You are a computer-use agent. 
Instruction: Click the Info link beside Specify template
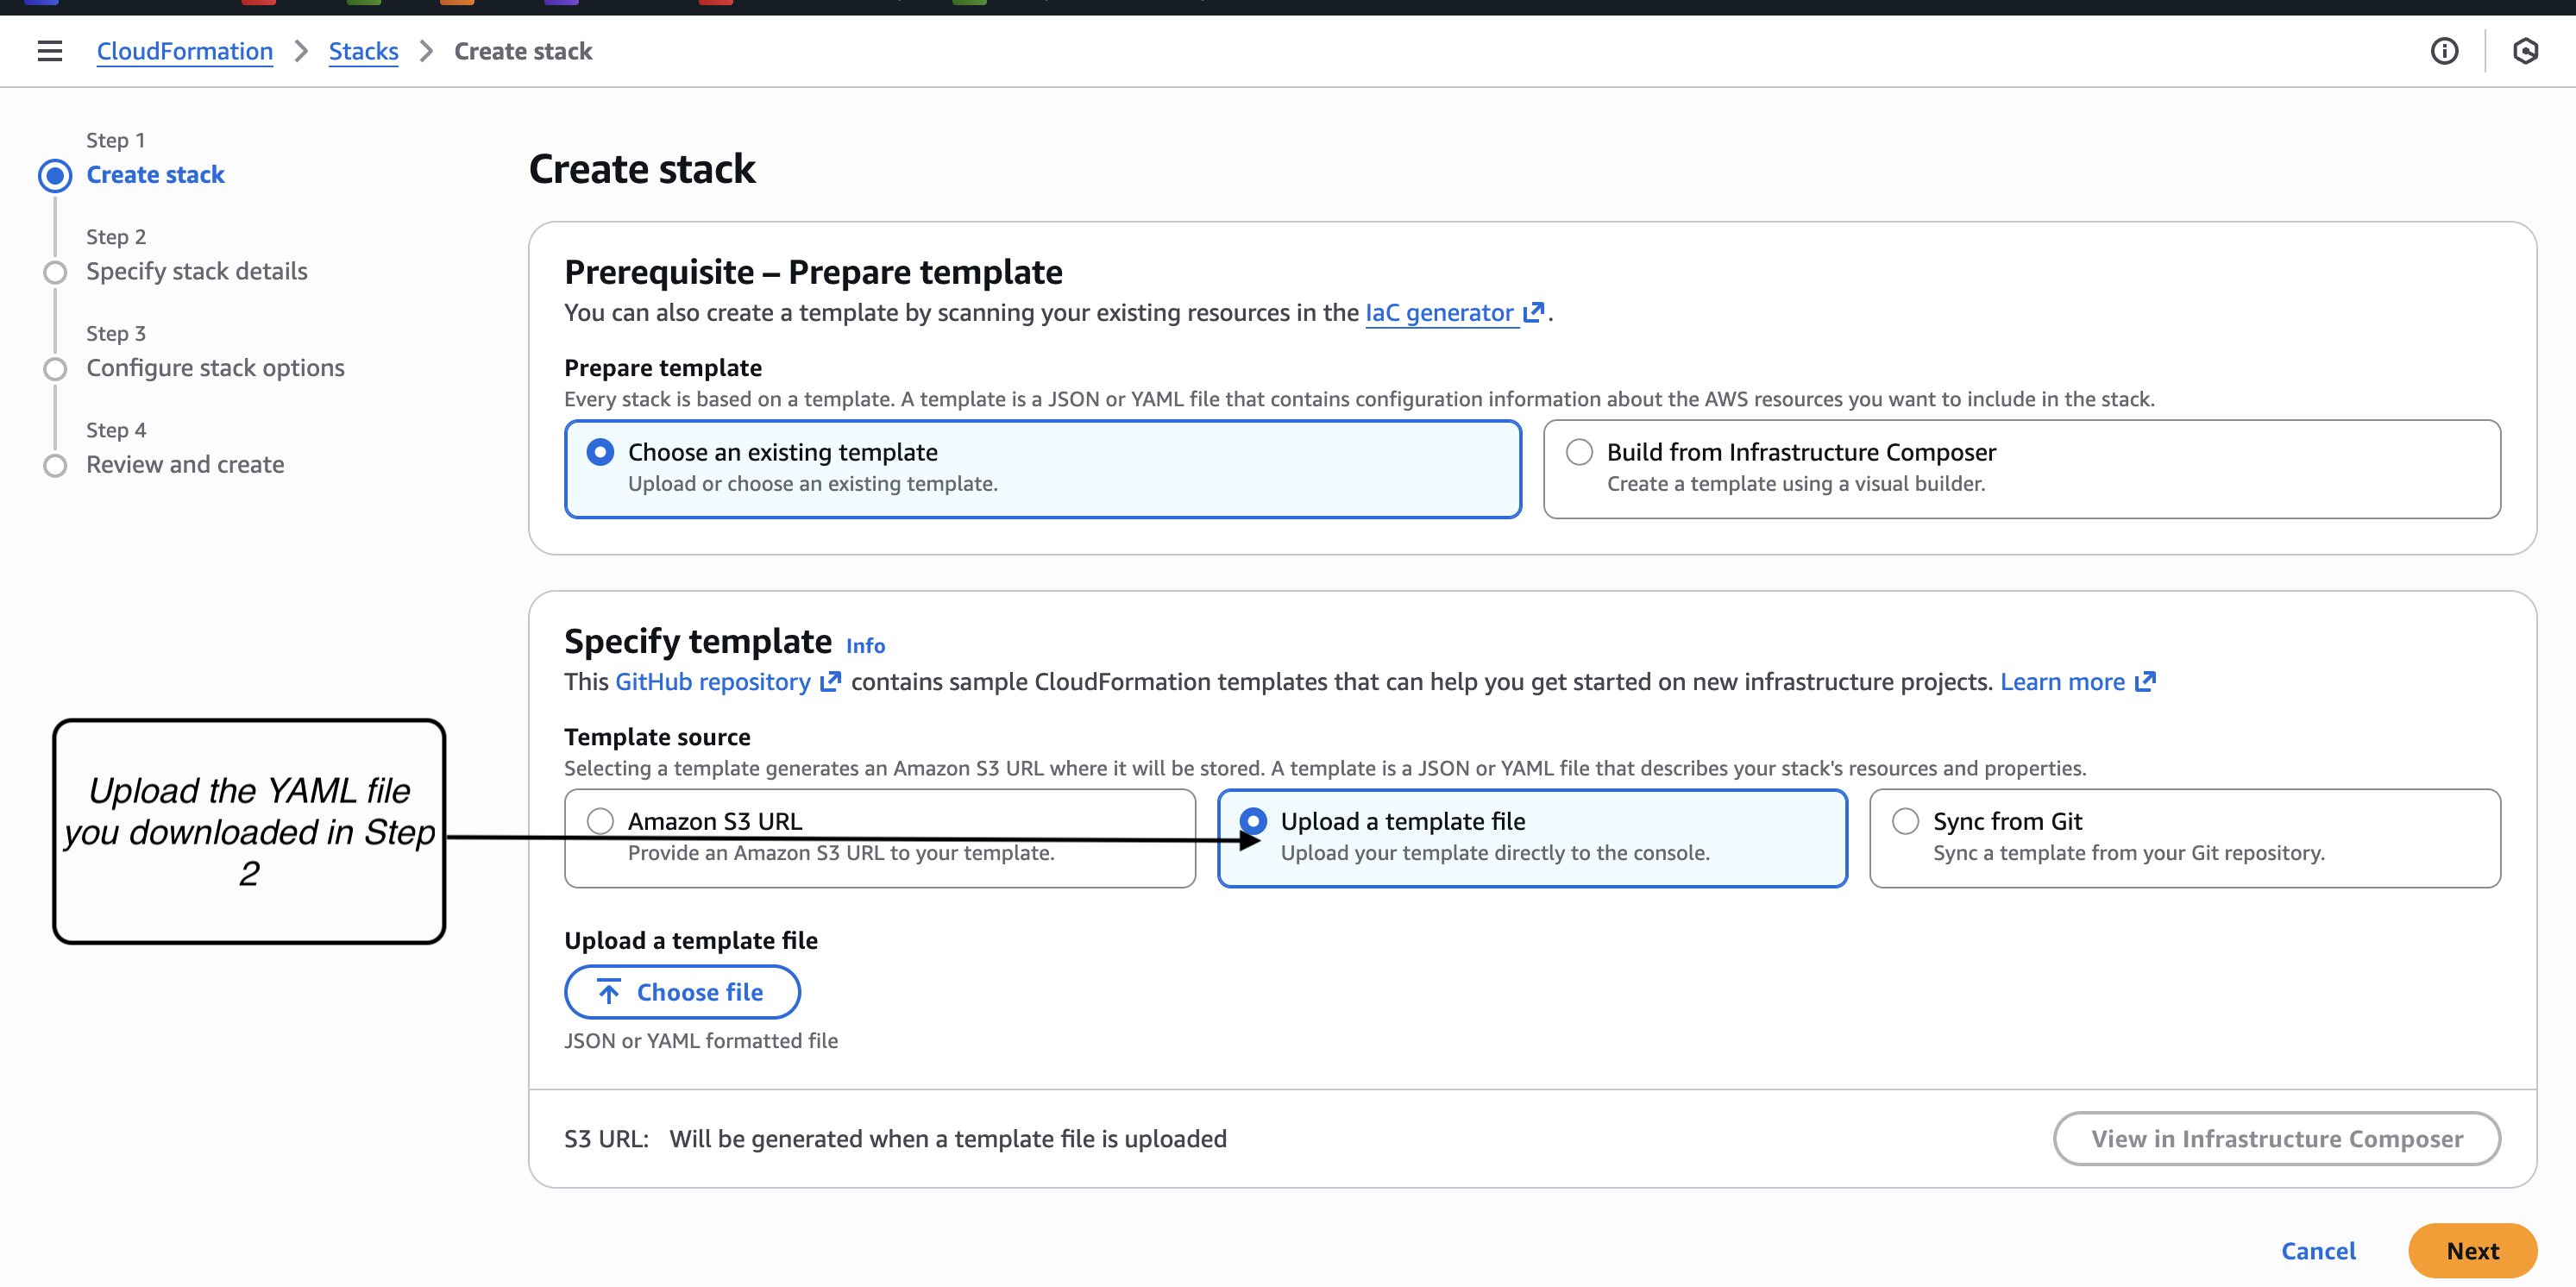(864, 645)
